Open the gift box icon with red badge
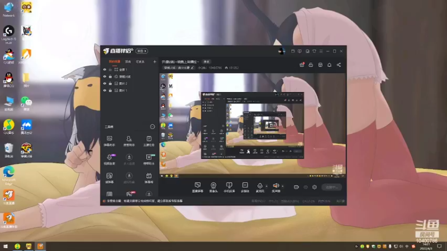Image resolution: width=447 pixels, height=251 pixels. (302, 65)
